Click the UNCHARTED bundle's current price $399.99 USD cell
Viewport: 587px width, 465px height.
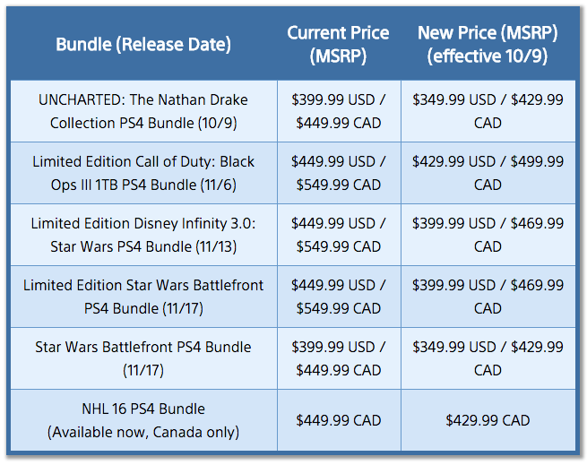coord(339,111)
